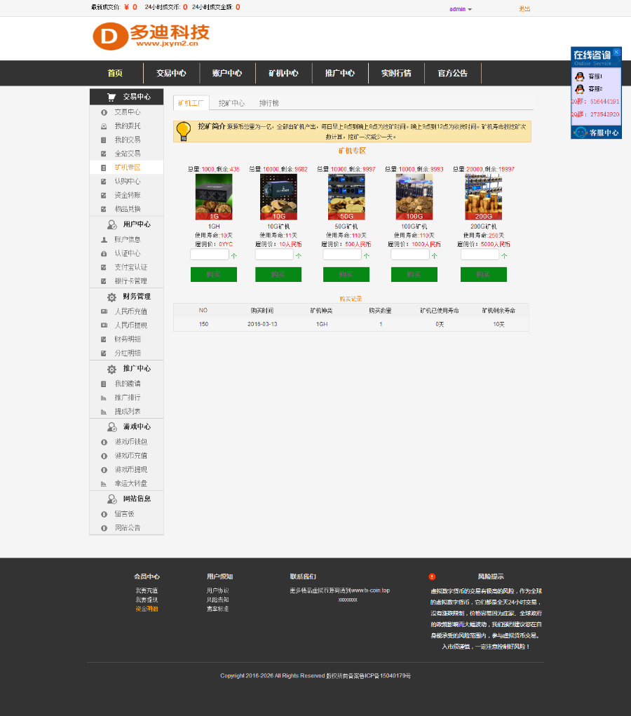Click the chart icon beside 推广排行

tap(104, 398)
